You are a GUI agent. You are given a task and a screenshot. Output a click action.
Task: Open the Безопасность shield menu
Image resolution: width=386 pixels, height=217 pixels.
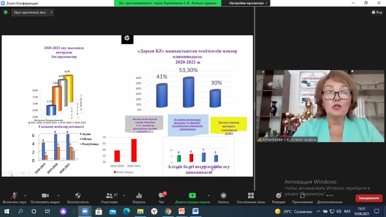78,198
